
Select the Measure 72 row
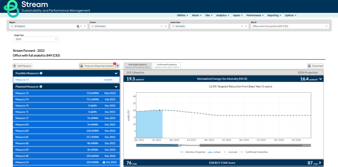point(66,93)
